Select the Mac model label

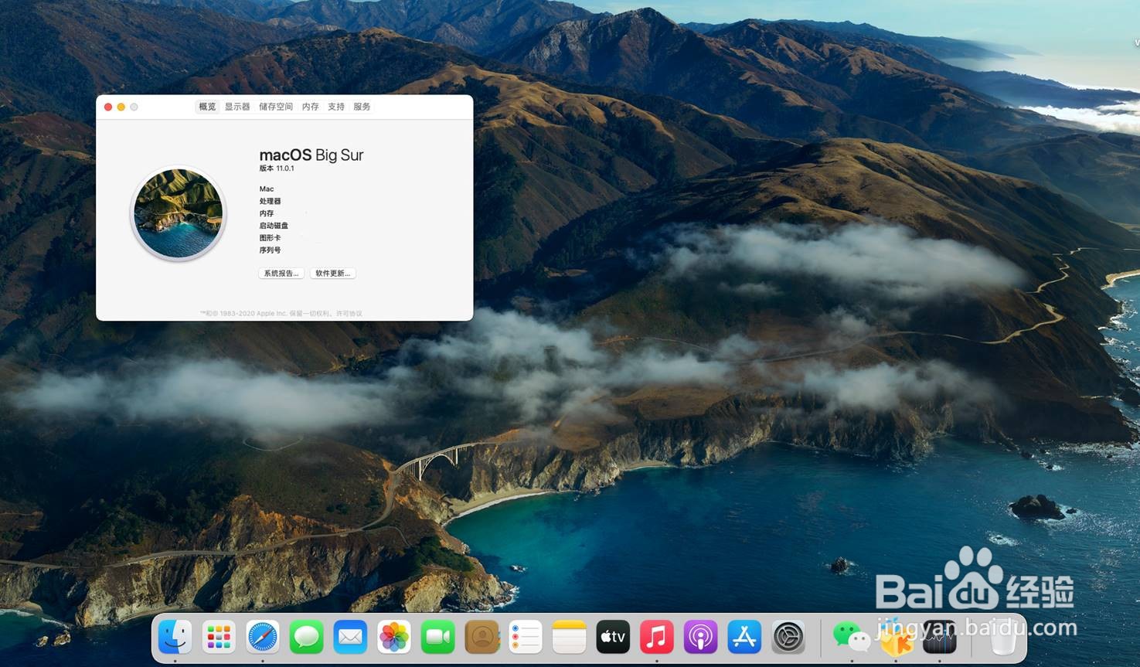click(x=267, y=189)
